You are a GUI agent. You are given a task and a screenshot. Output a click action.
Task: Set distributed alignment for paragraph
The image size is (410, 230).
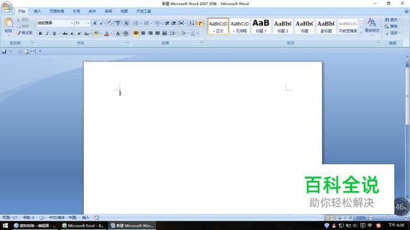pos(164,33)
